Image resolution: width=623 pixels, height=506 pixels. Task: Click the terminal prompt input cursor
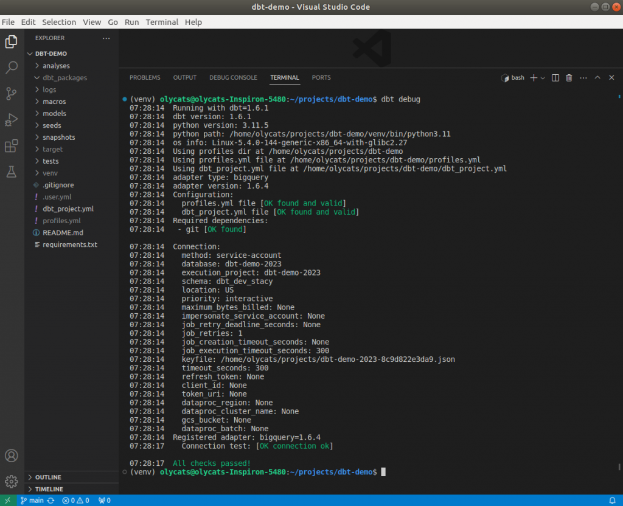tap(383, 472)
